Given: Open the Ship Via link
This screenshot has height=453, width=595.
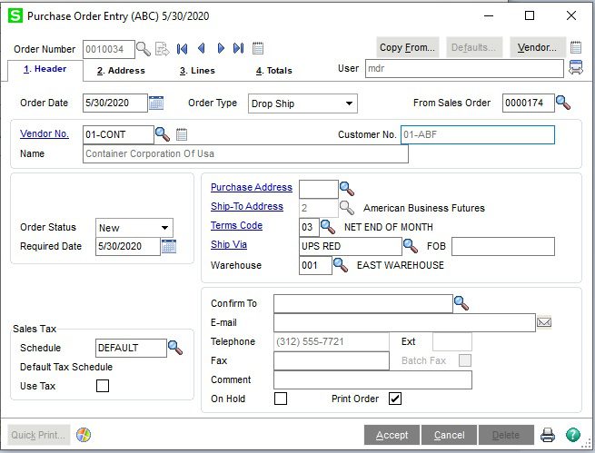Looking at the screenshot, I should [x=229, y=244].
